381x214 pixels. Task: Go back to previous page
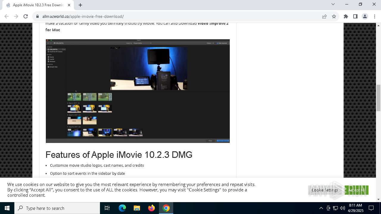[x=7, y=16]
